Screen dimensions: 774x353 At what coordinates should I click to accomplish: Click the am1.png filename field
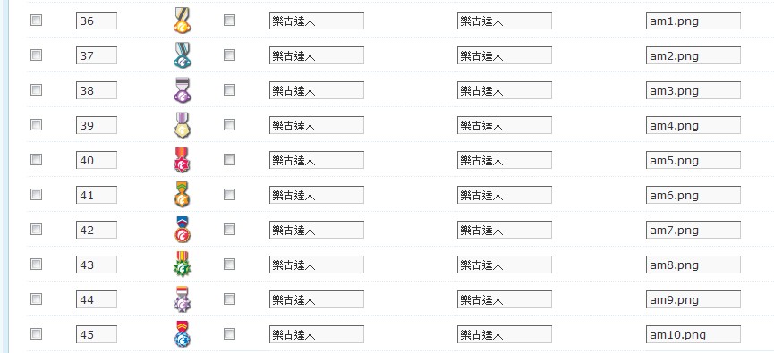693,21
